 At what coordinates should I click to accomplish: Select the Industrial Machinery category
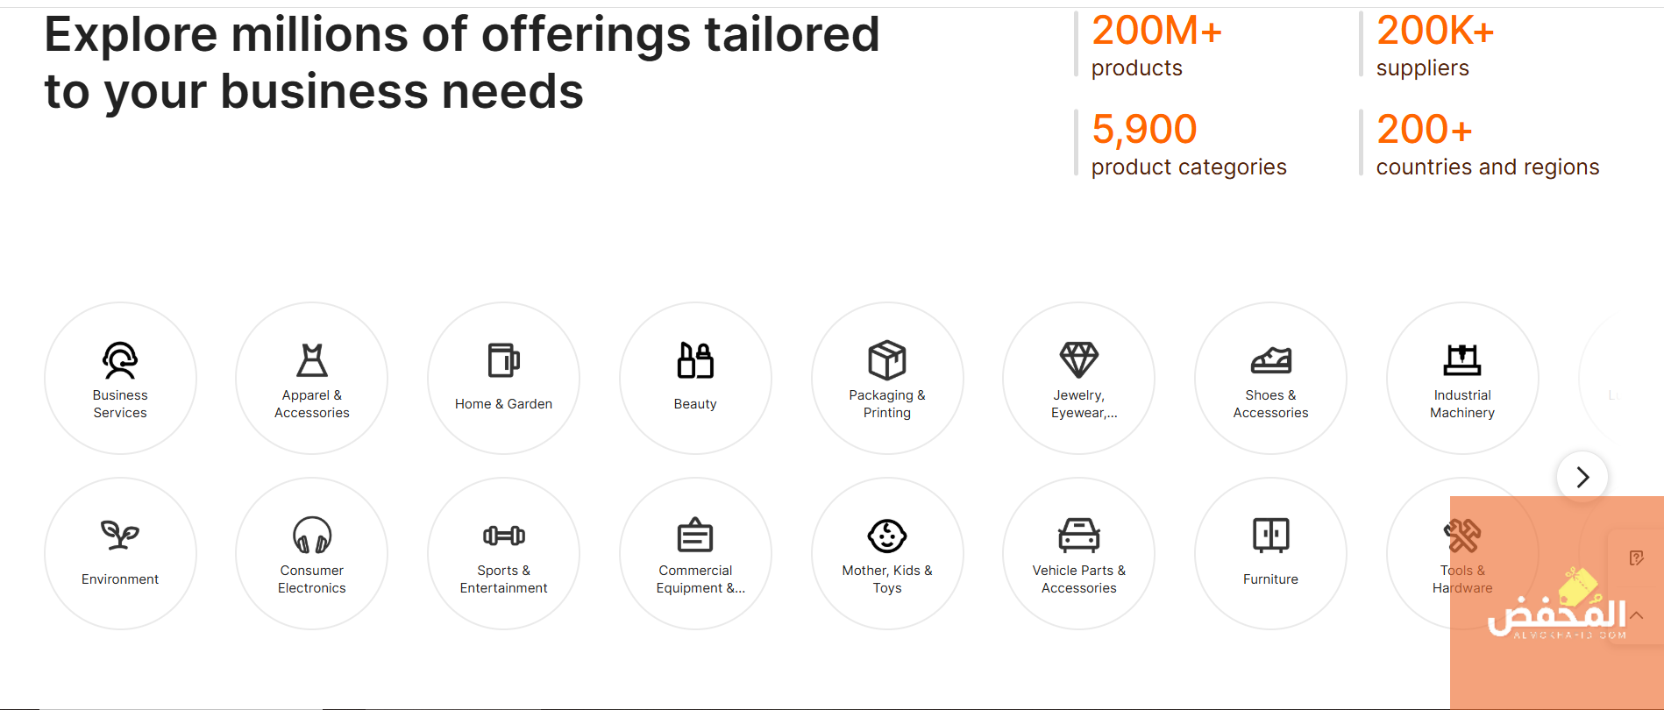pyautogui.click(x=1462, y=379)
